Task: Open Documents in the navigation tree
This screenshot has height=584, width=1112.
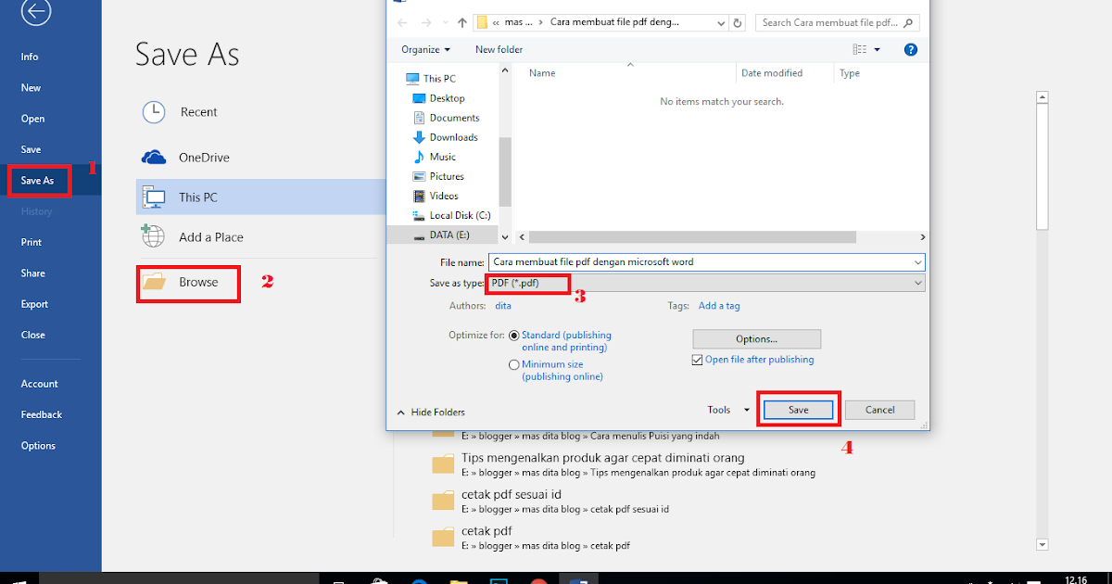Action: pyautogui.click(x=446, y=118)
